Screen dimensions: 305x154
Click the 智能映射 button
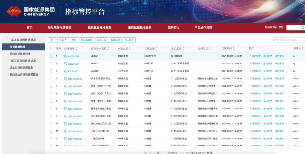click(x=115, y=40)
